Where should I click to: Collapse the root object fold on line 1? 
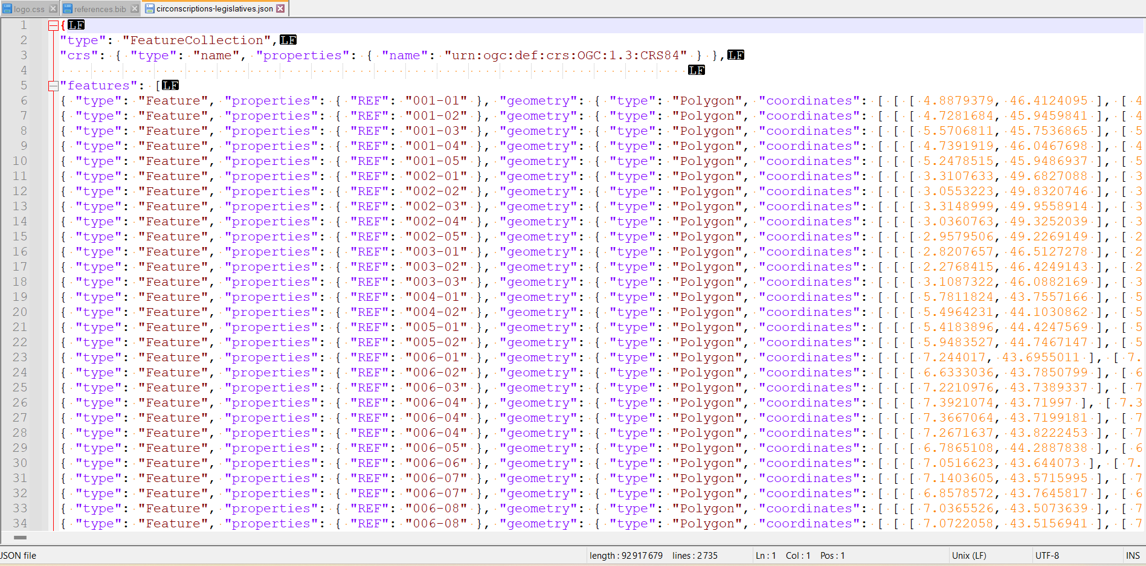pos(53,25)
